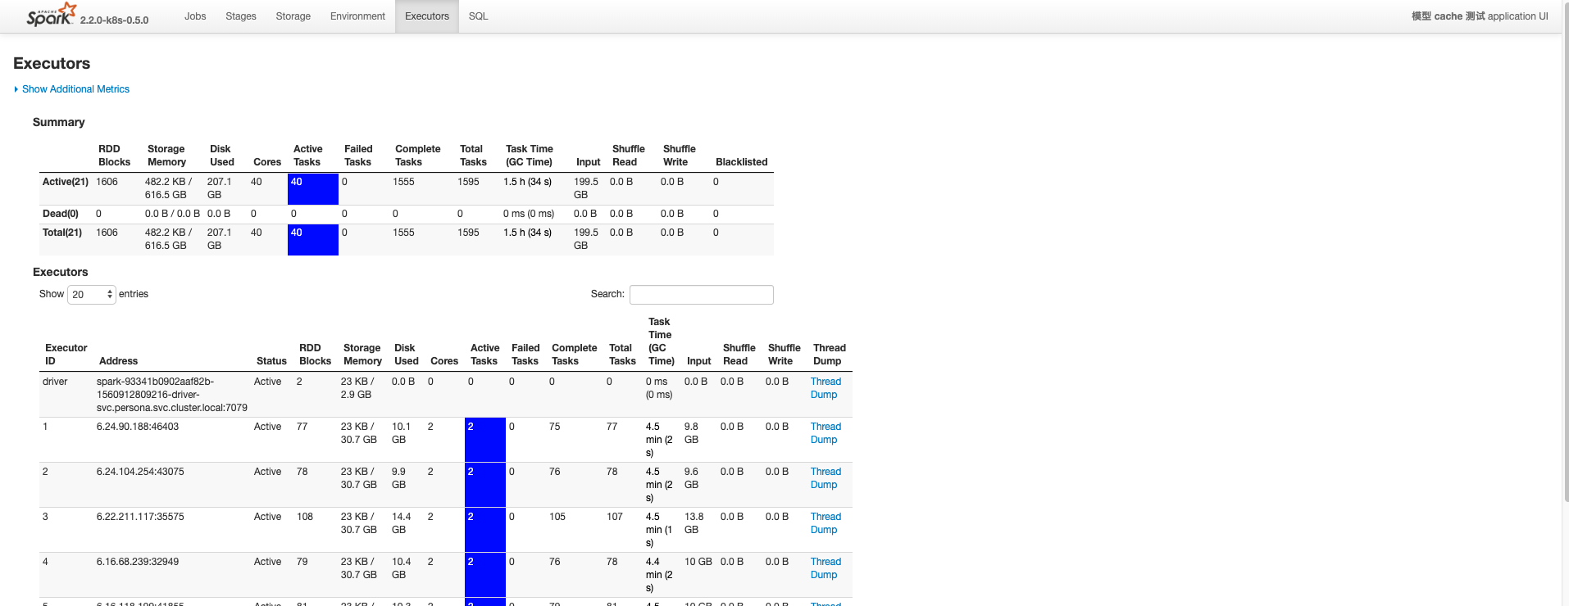The width and height of the screenshot is (1569, 606).
Task: Click the Executors tab
Action: 426,16
